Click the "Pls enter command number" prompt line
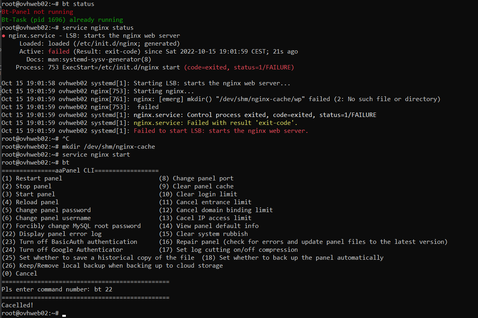Screen dimensions: 478x318 [x=57, y=289]
